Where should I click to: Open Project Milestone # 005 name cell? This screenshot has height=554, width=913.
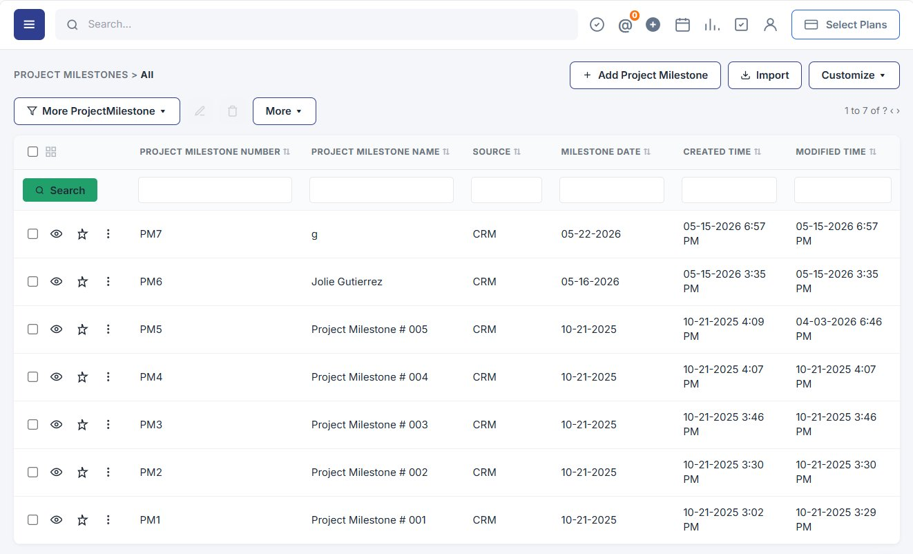point(369,329)
